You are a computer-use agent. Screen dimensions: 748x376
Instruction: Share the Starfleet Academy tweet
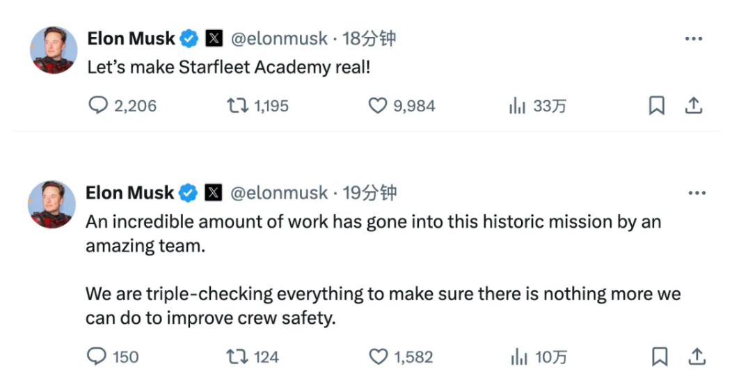pos(693,106)
